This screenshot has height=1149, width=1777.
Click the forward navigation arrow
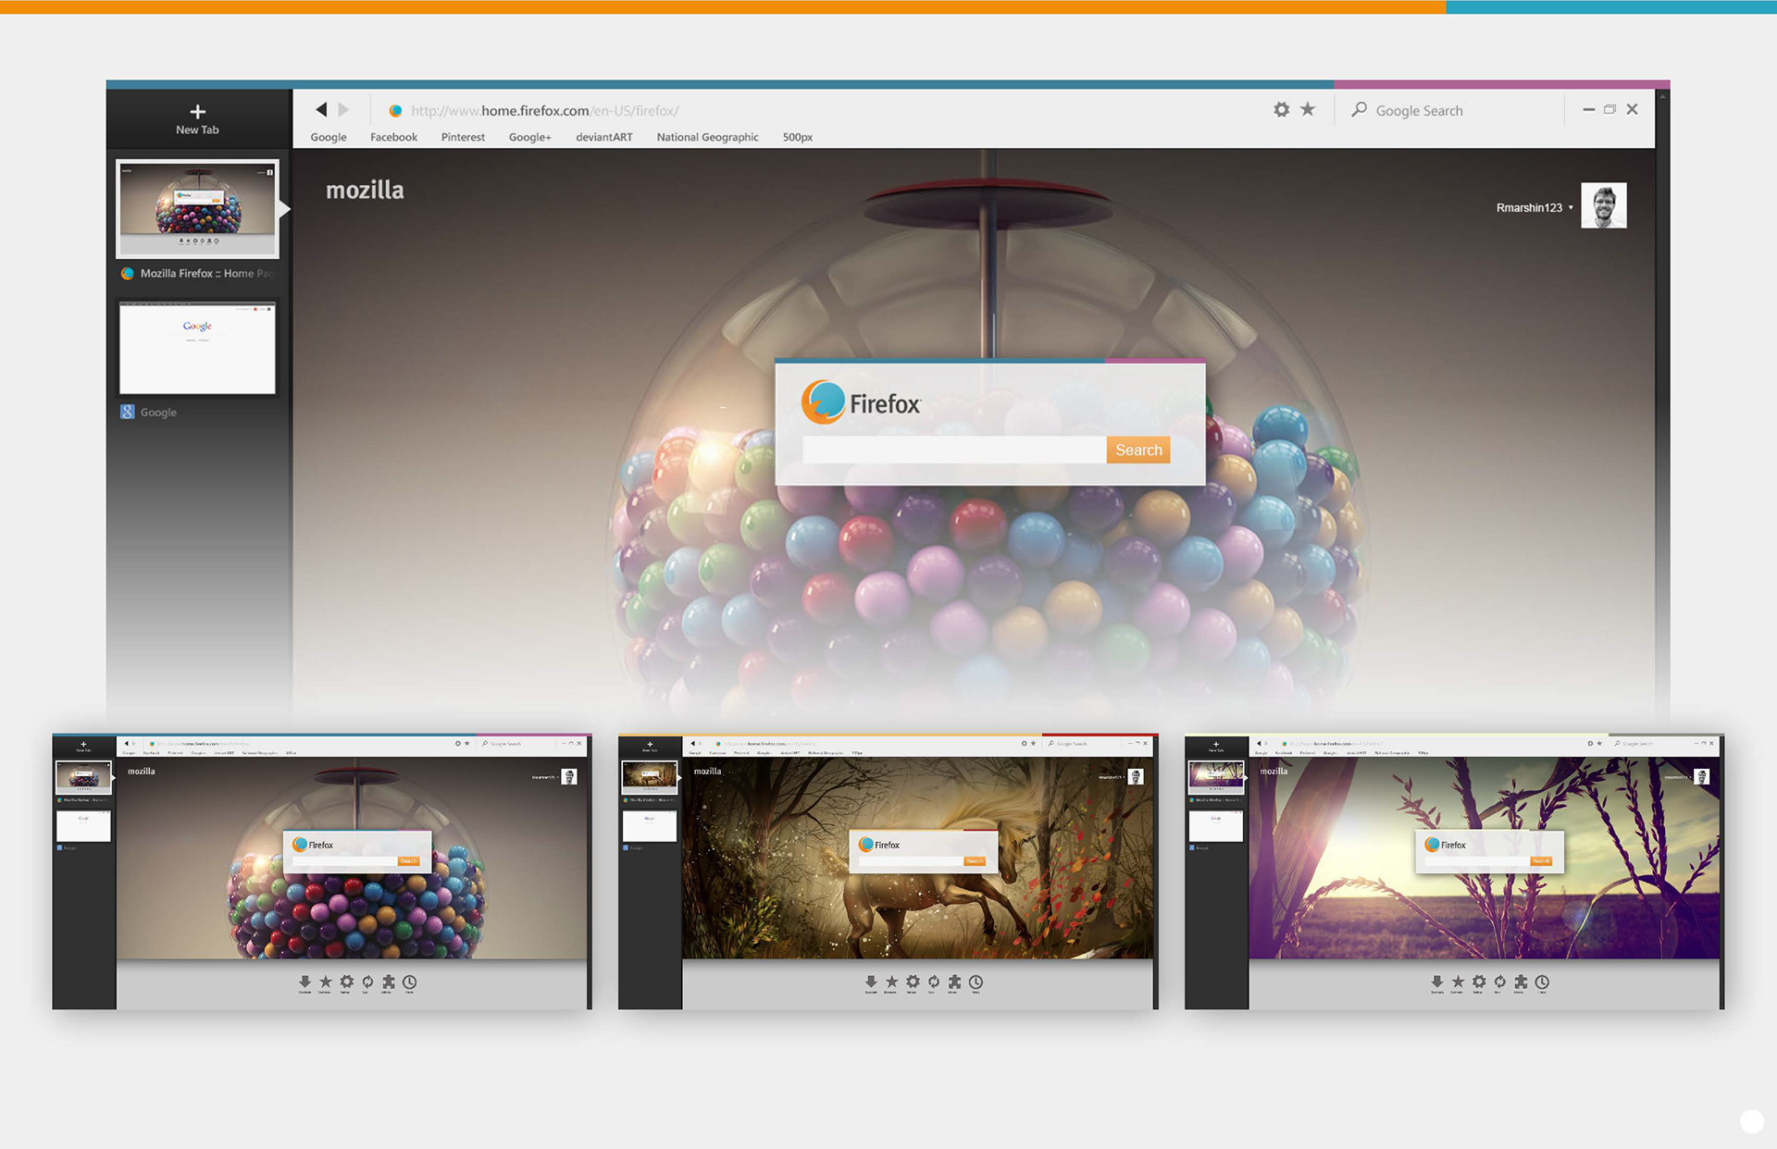coord(344,110)
